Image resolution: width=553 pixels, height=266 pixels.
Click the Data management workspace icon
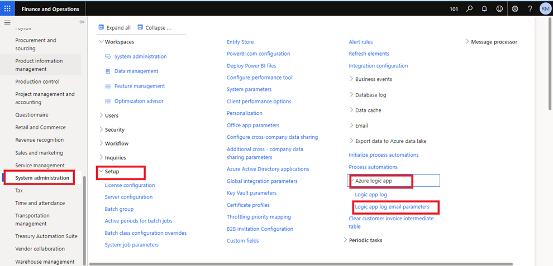click(108, 71)
